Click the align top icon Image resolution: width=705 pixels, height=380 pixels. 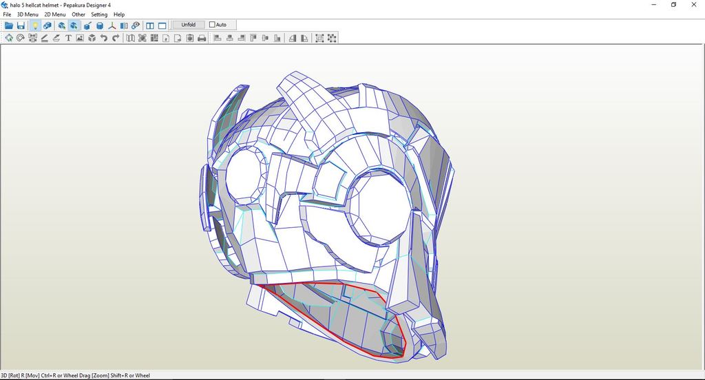(253, 39)
